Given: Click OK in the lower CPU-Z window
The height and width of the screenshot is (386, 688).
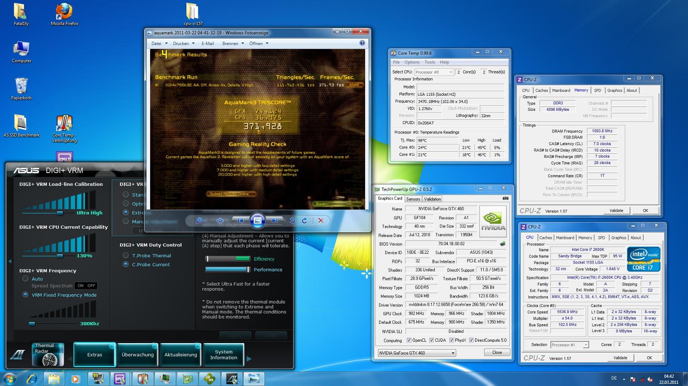Looking at the screenshot, I should point(649,358).
